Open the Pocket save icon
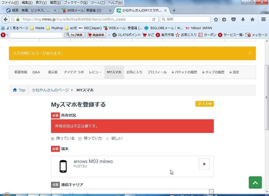This screenshot has width=269, height=196. pyautogui.click(x=233, y=19)
